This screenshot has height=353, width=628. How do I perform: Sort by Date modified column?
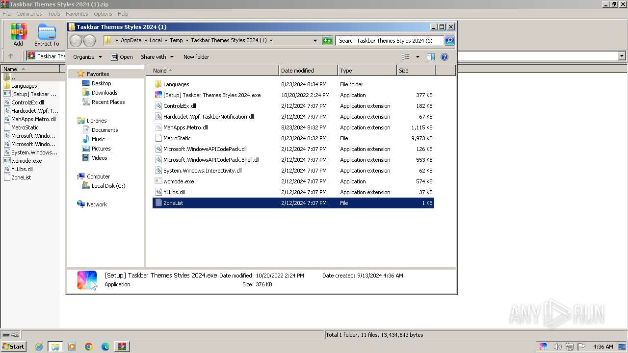point(308,71)
